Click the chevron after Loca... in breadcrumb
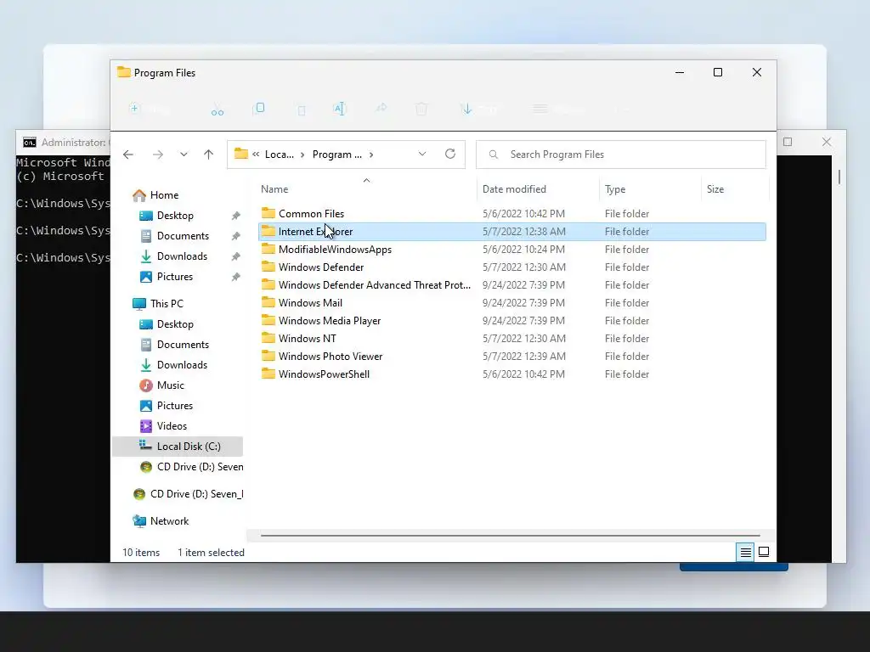 click(x=302, y=155)
